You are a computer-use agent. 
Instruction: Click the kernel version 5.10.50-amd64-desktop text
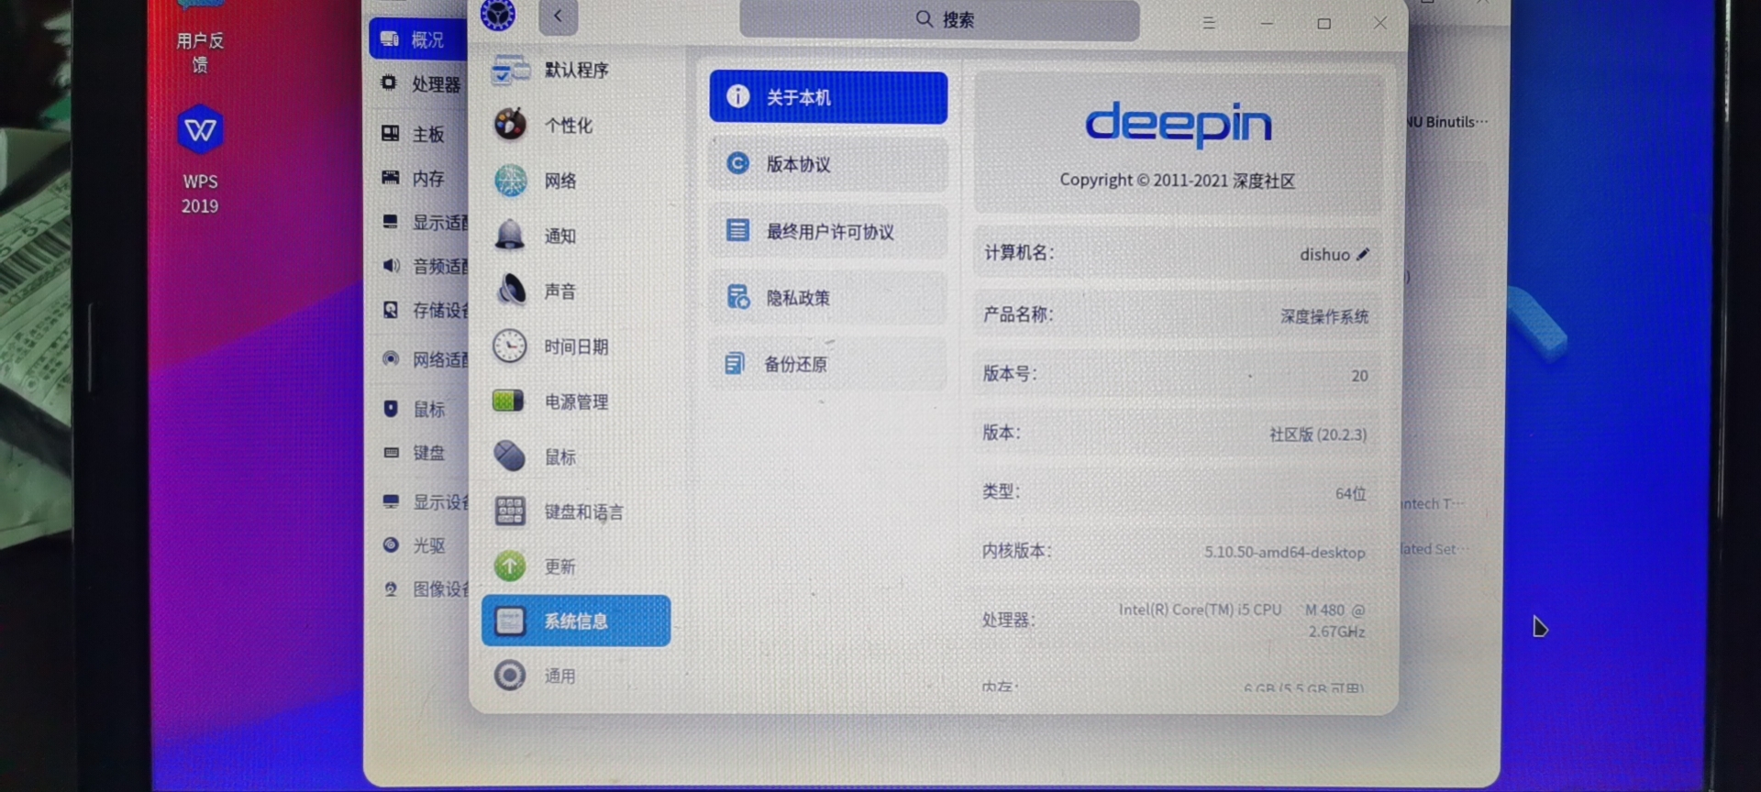[1285, 552]
